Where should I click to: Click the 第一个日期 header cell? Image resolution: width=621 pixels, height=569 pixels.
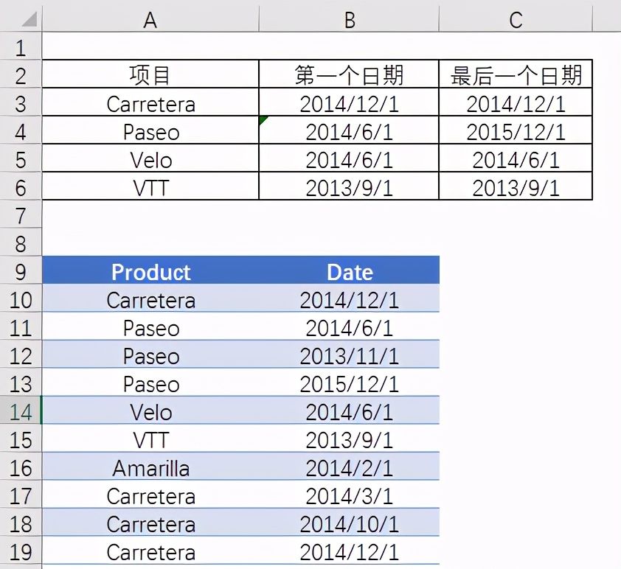[x=349, y=75]
